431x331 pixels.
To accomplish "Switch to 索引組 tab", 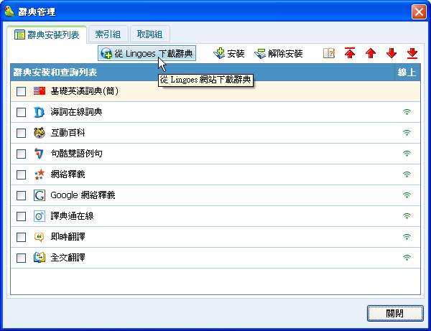I will 108,34.
